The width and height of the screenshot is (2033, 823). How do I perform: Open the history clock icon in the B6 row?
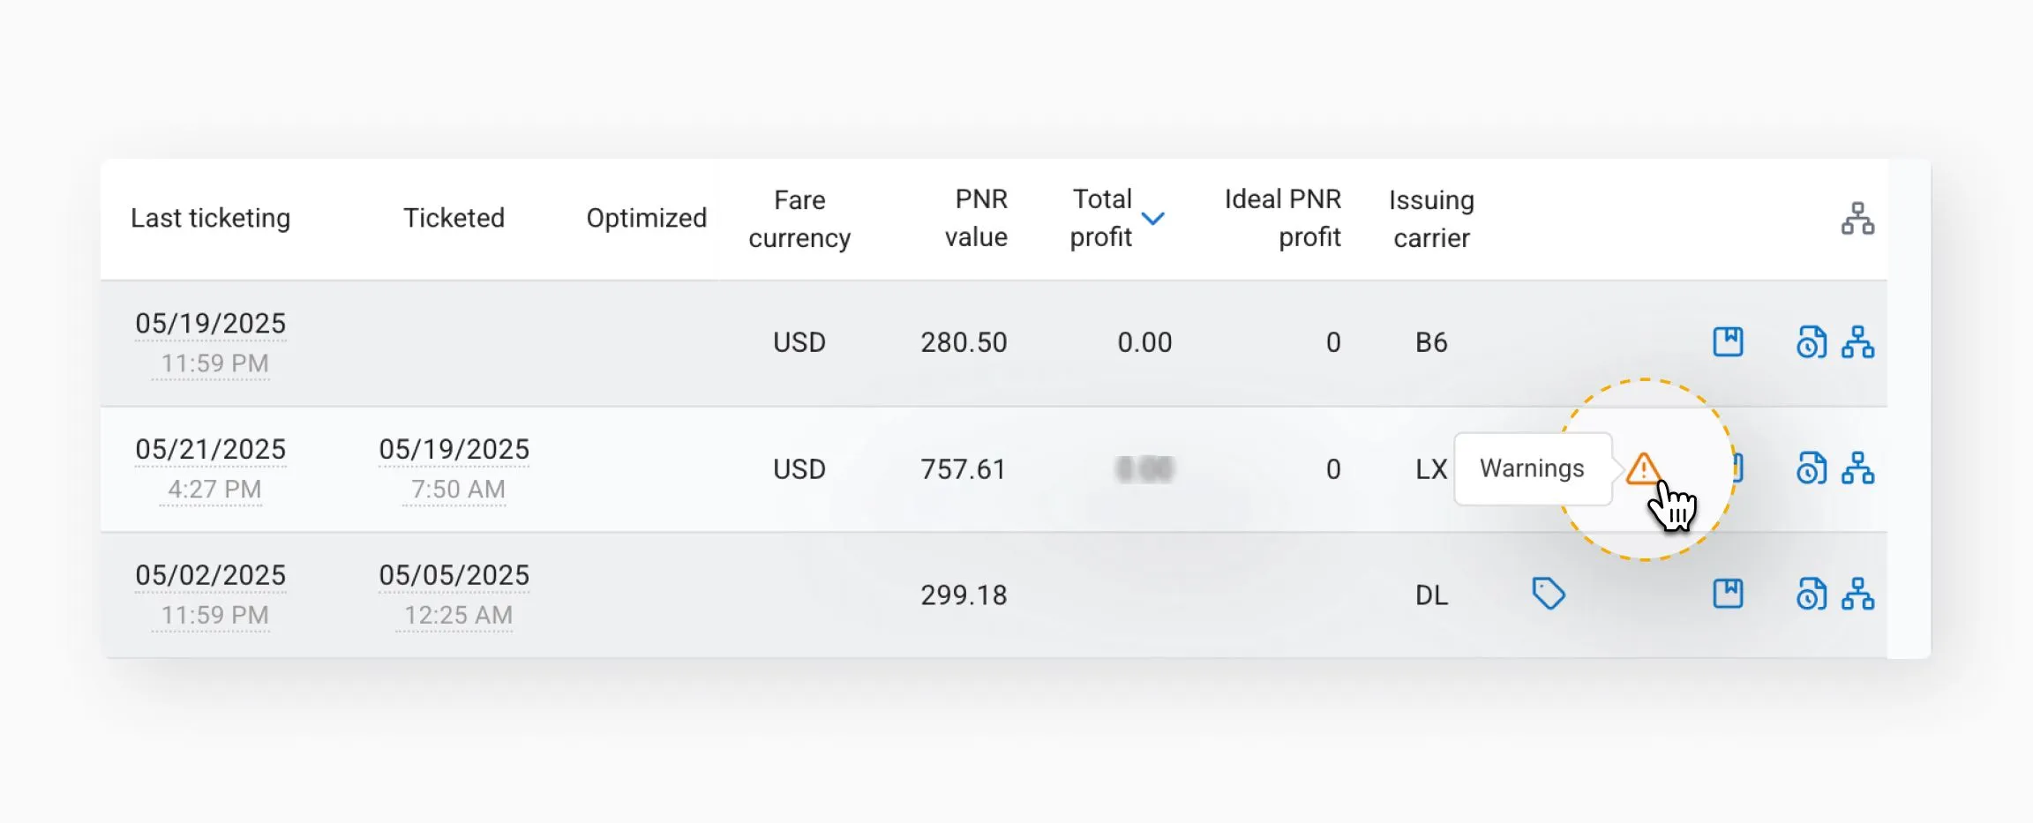[x=1811, y=342]
